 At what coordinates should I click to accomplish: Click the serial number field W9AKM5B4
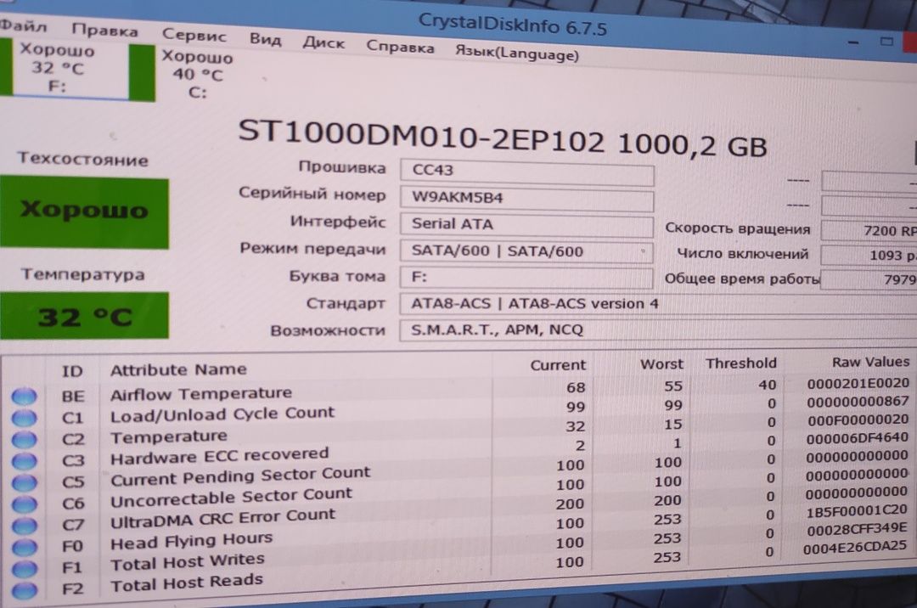527,198
